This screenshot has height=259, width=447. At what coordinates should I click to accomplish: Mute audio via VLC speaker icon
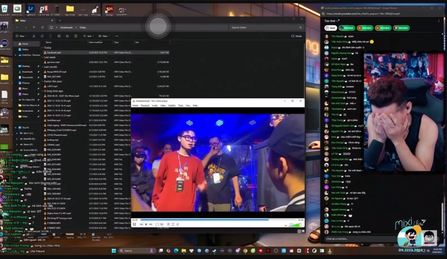tap(286, 225)
